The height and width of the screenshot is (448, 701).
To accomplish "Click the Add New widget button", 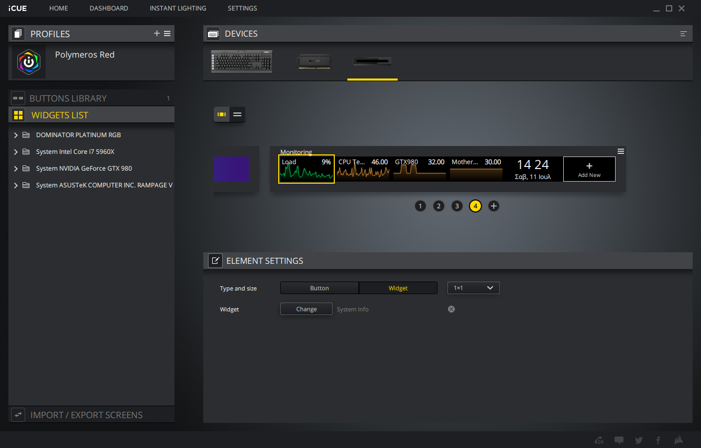I will coord(589,169).
